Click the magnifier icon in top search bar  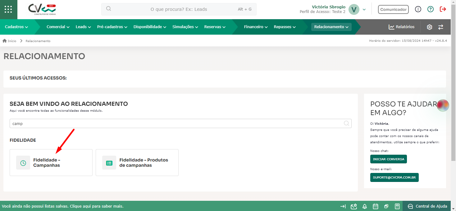pos(108,9)
